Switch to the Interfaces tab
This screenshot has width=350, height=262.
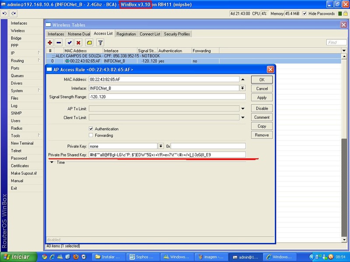(56, 34)
